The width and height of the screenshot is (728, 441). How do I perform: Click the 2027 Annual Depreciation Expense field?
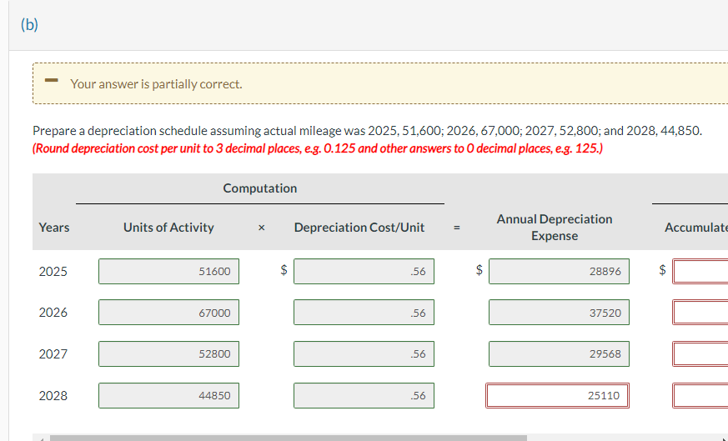(x=559, y=353)
